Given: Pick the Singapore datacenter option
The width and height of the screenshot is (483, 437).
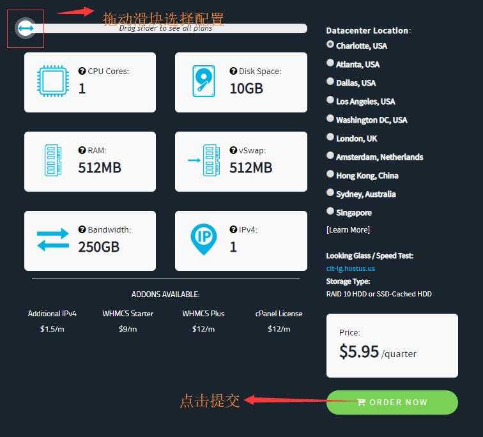Looking at the screenshot, I should coord(330,211).
